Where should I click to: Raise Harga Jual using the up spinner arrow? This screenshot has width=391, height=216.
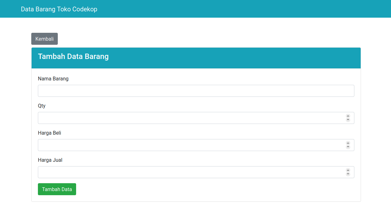pyautogui.click(x=348, y=170)
